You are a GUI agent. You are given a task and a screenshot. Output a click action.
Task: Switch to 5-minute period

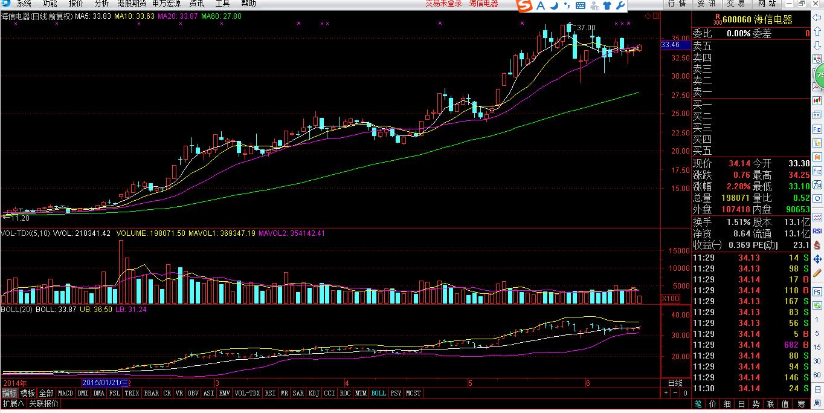click(817, 333)
